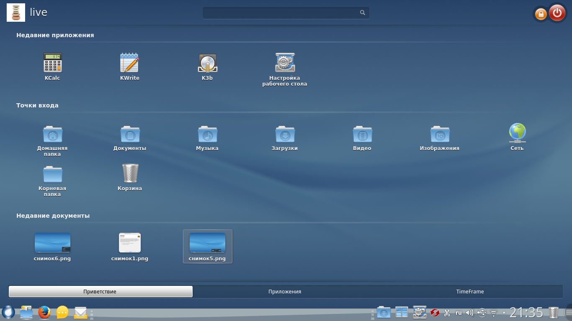572x321 pixels.
Task: Click the red power shutdown button
Action: click(x=557, y=13)
